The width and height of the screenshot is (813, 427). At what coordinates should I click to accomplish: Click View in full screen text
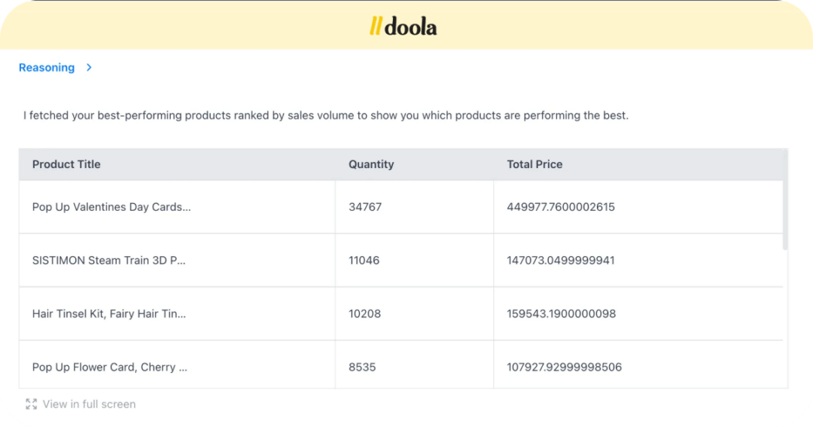89,404
